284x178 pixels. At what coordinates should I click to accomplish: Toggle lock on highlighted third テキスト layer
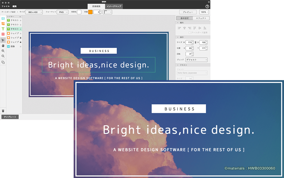pyautogui.click(x=21, y=29)
